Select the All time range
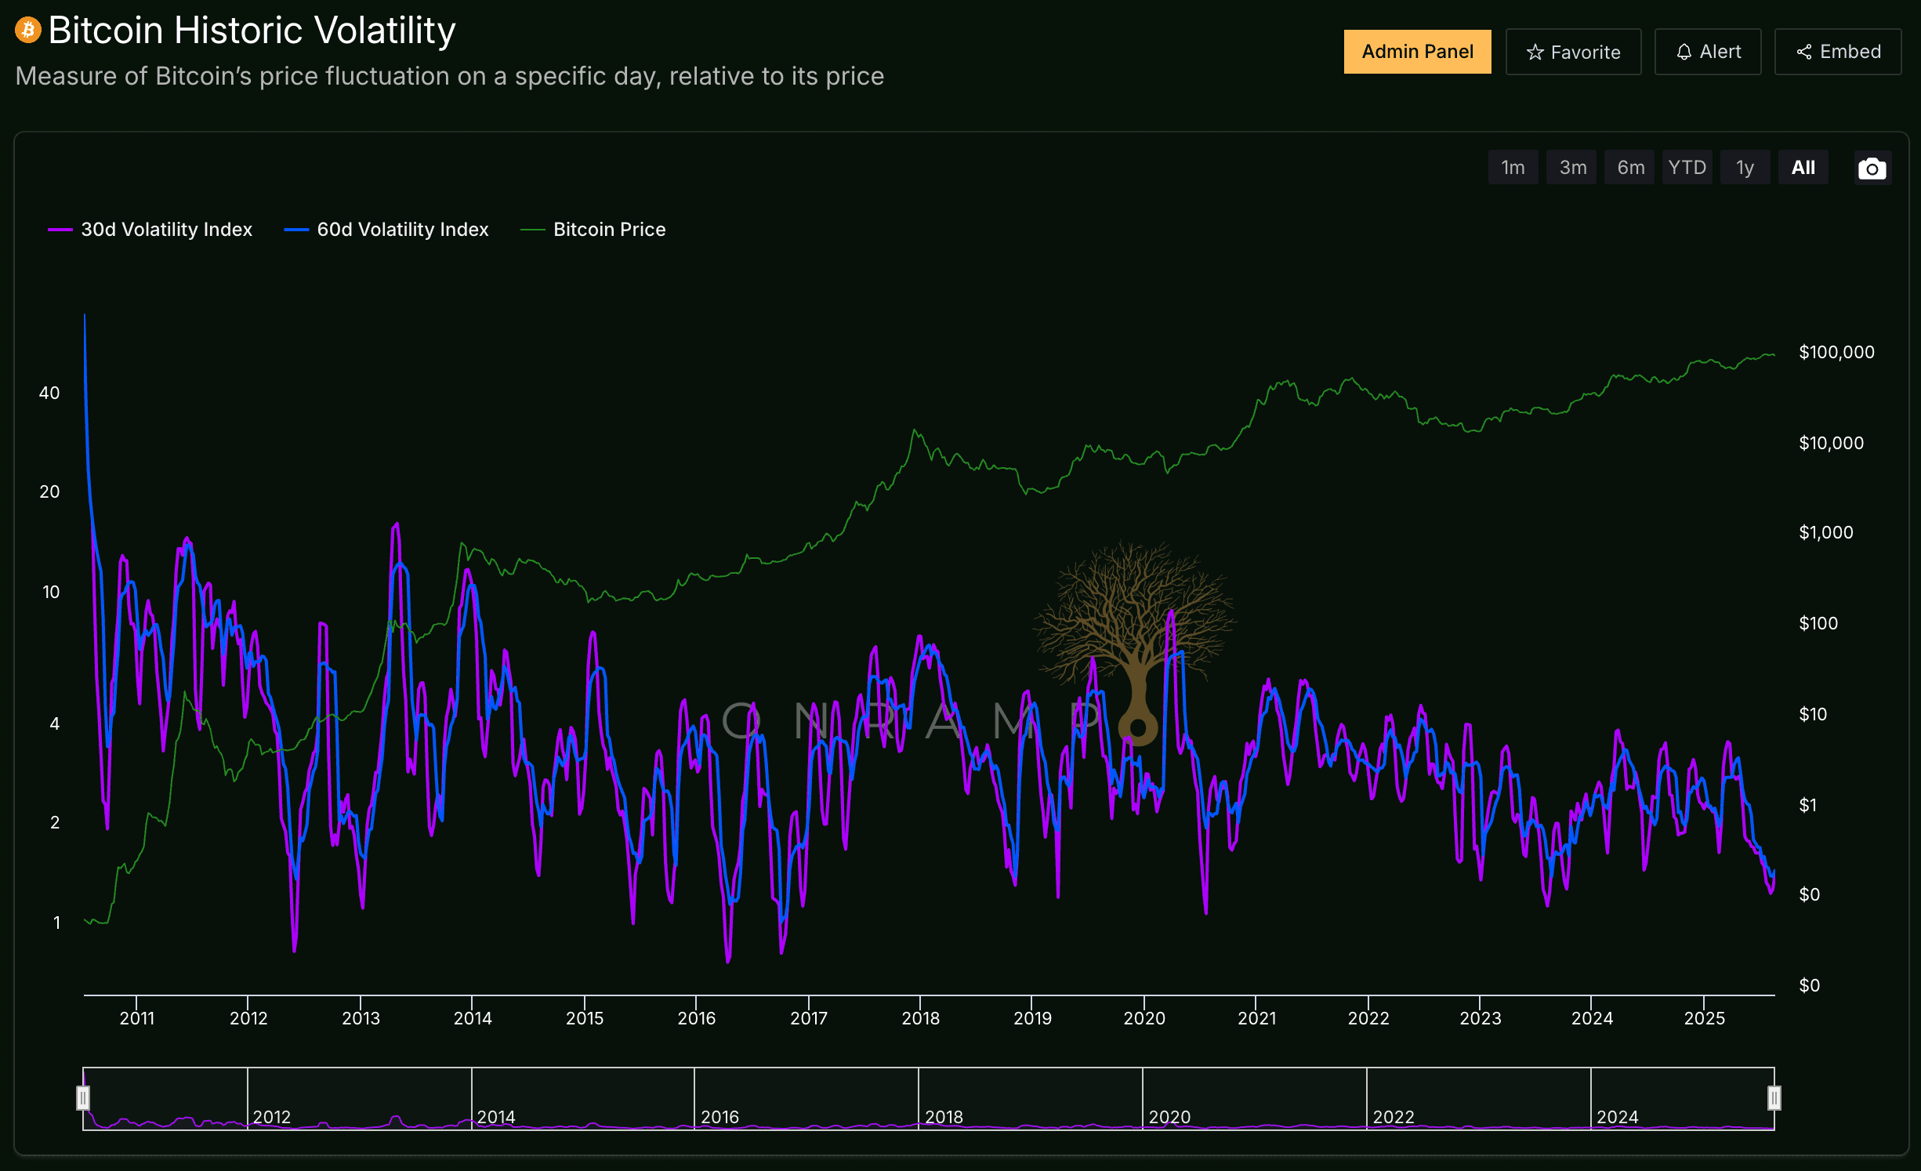This screenshot has width=1921, height=1171. [x=1803, y=168]
